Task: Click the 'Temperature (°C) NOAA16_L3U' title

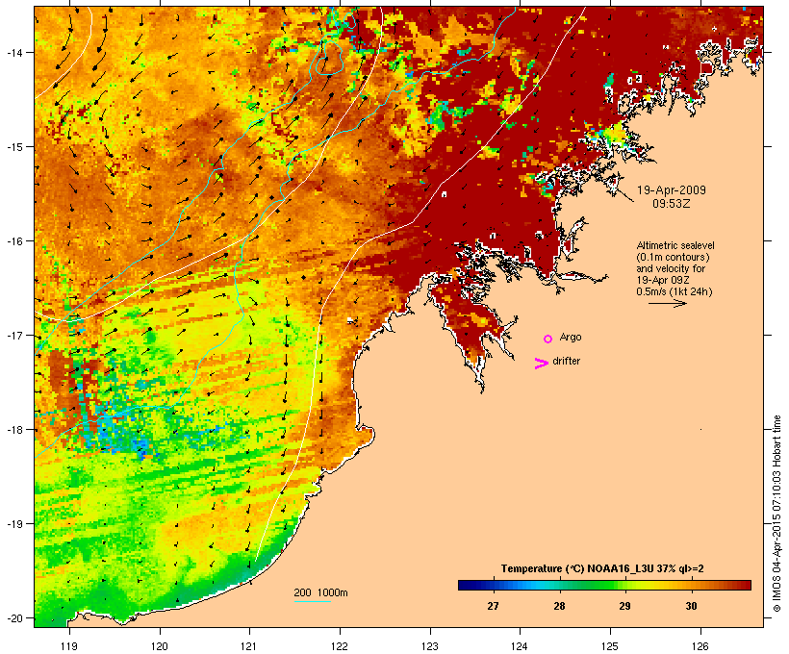Action: (x=576, y=568)
